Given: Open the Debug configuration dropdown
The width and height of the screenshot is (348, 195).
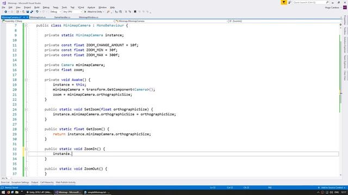Looking at the screenshot, I should 55,12.
